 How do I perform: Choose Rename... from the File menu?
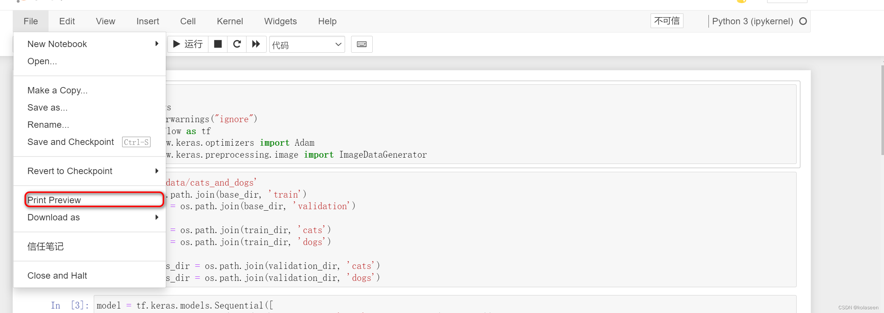(90, 125)
